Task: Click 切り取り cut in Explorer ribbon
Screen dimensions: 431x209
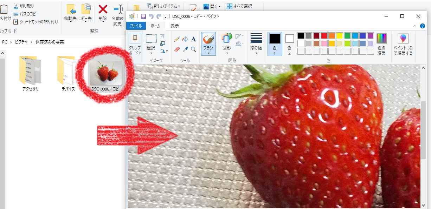Action: (24, 6)
